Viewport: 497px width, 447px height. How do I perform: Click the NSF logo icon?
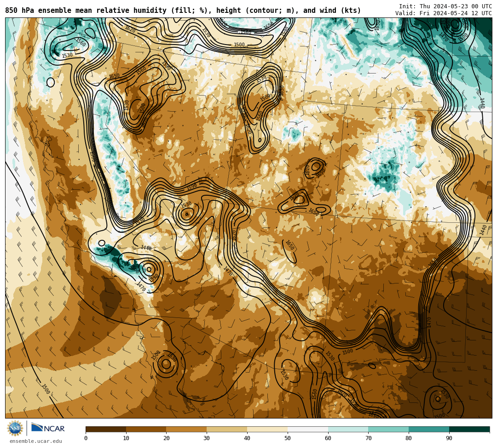pos(15,428)
